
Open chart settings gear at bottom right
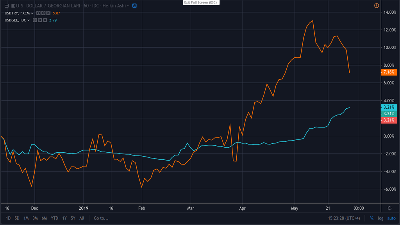(389, 208)
